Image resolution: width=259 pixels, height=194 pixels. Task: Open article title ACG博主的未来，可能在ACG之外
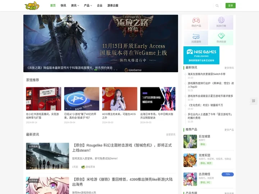tap(119, 116)
